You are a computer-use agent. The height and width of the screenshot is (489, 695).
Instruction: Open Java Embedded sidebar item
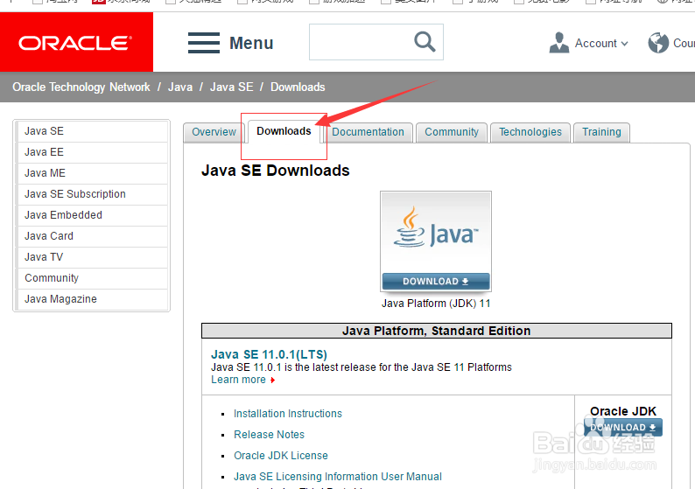[92, 215]
